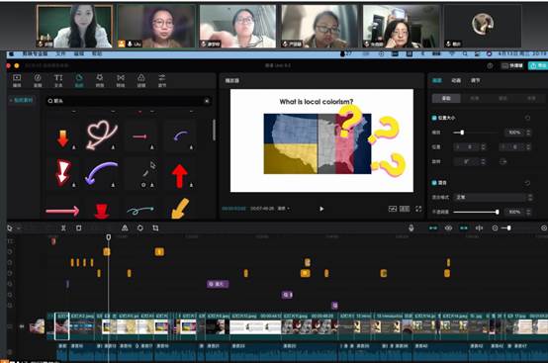Click the teal Export button
Screen dimensions: 548x363
(x=538, y=65)
